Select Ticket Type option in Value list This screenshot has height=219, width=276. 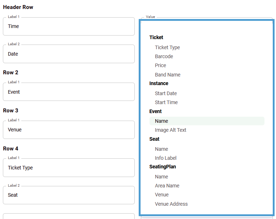(207, 47)
